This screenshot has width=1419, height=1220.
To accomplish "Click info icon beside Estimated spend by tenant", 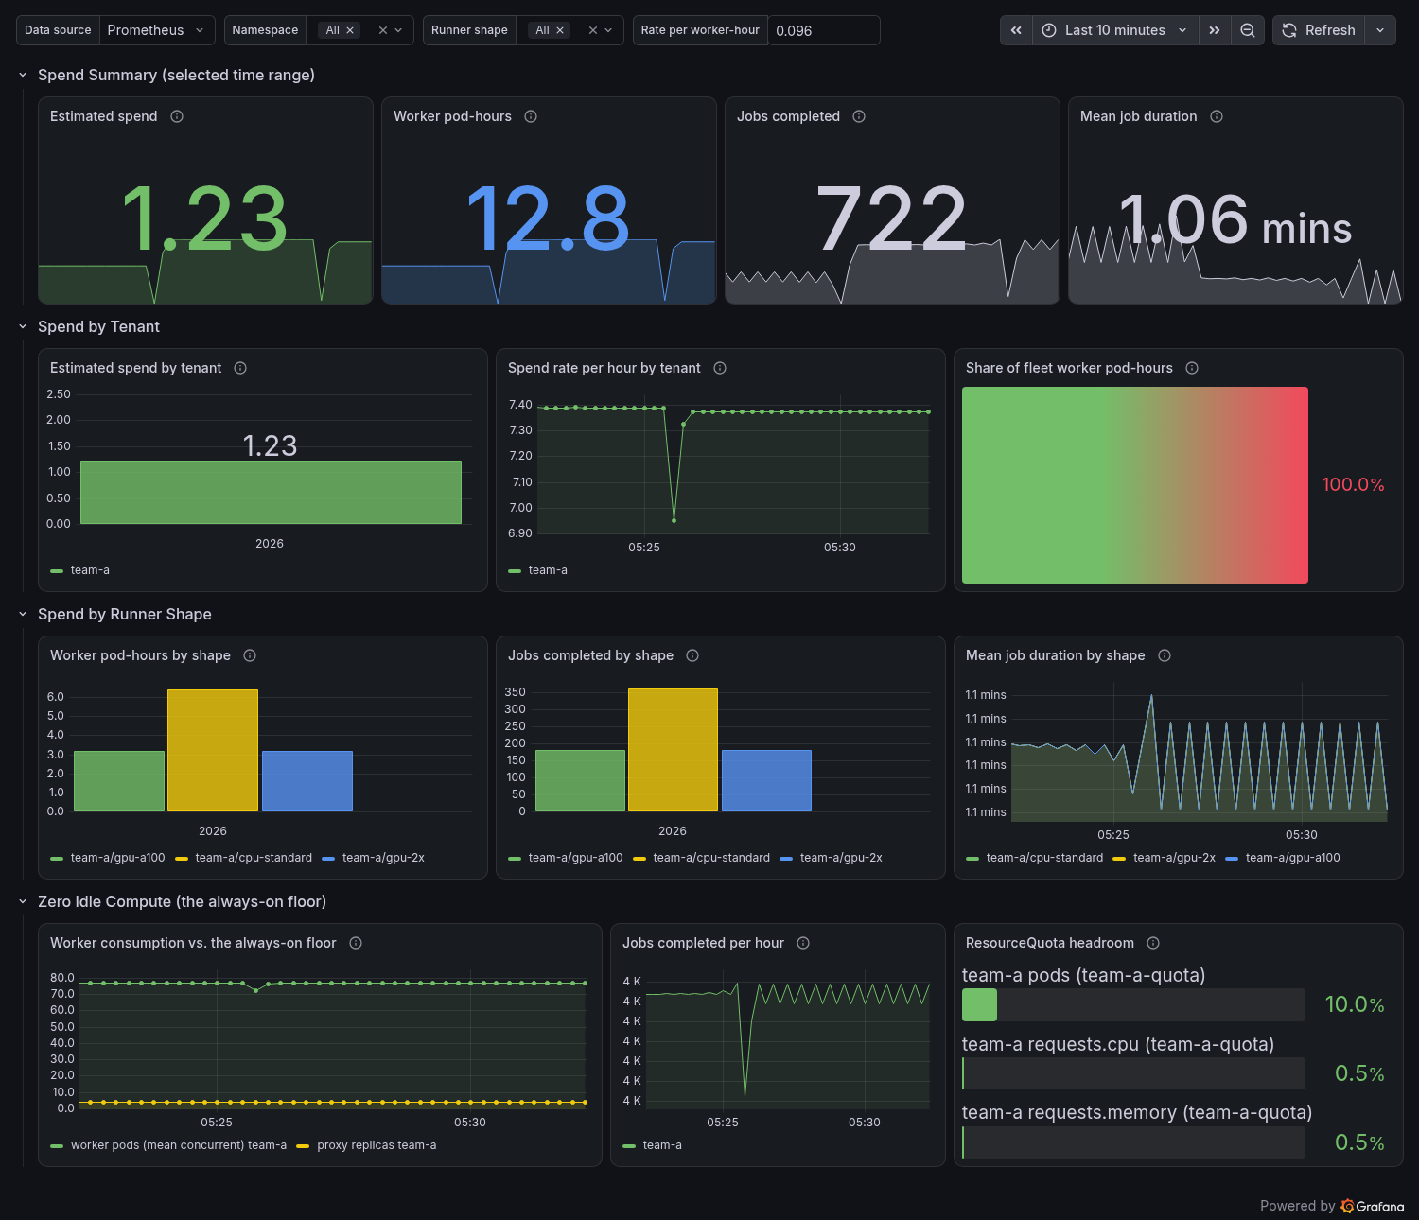I will [240, 368].
